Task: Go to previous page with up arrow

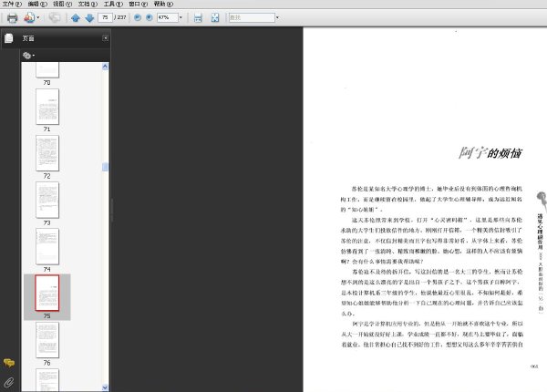Action: [76, 18]
